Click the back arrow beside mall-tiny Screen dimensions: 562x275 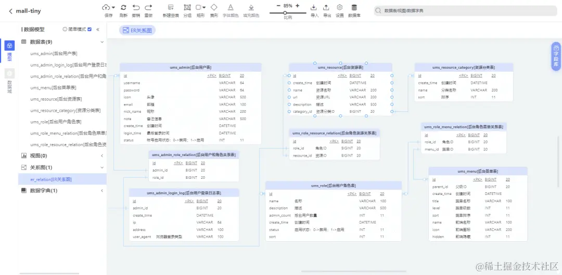click(x=11, y=11)
